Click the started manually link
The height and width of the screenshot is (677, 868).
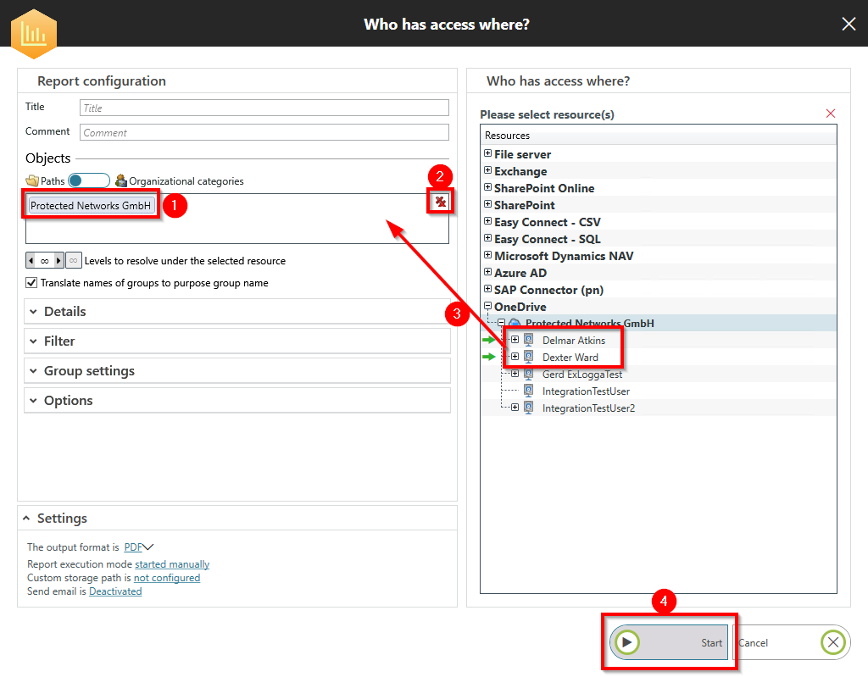[172, 564]
